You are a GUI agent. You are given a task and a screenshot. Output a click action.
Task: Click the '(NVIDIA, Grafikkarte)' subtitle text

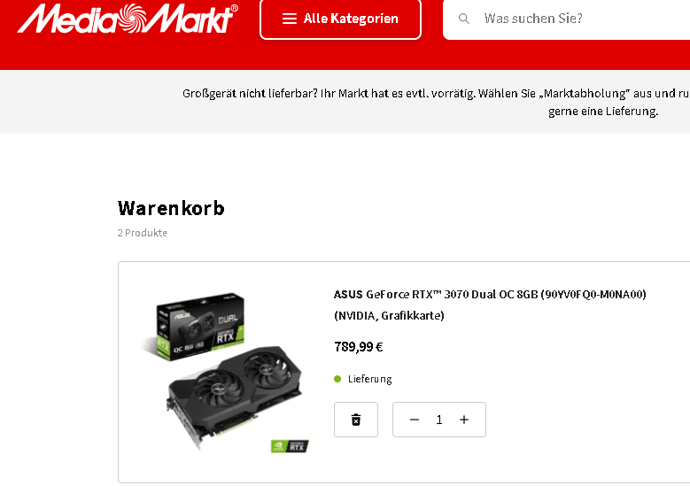tap(389, 316)
